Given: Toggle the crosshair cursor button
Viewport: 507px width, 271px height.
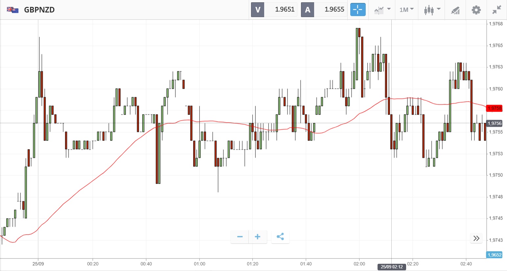Looking at the screenshot, I should [357, 10].
